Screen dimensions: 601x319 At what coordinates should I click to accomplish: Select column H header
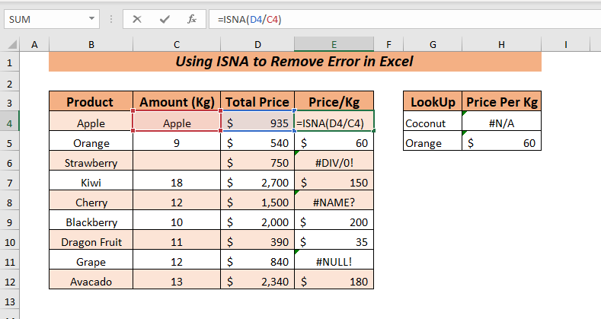click(x=501, y=45)
